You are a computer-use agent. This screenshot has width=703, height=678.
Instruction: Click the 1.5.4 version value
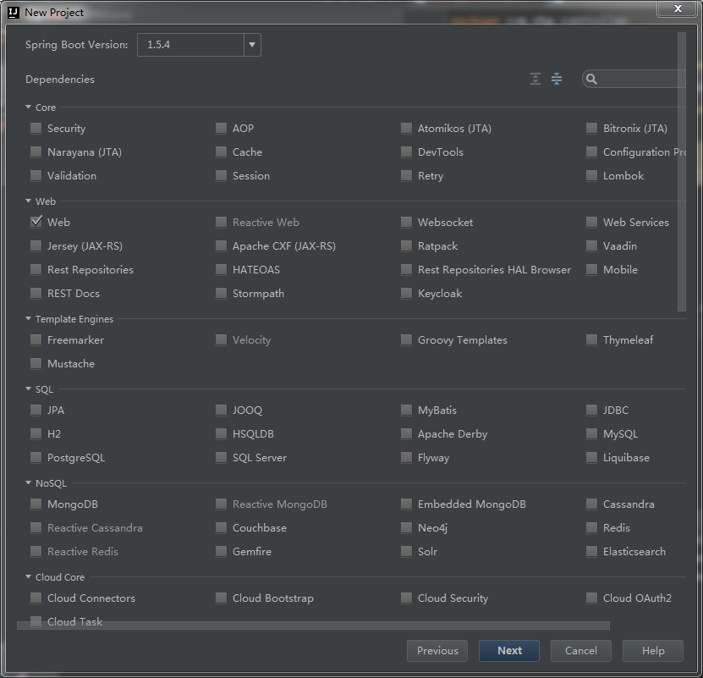tap(159, 45)
